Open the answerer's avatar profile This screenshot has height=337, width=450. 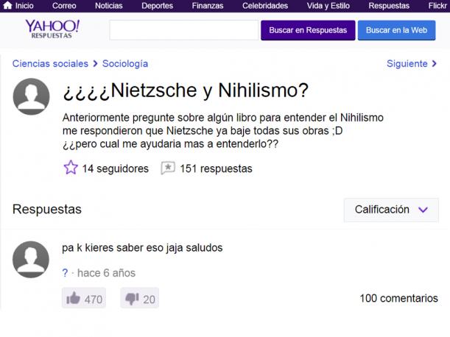pos(31,259)
